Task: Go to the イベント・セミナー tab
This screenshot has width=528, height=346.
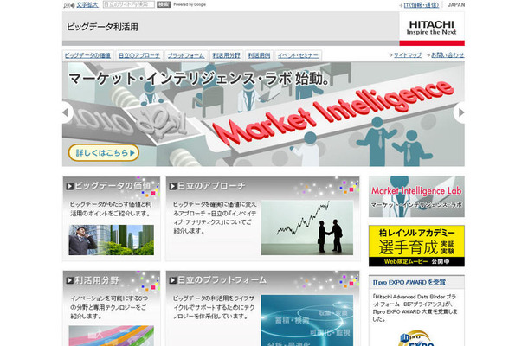Action: 299,54
